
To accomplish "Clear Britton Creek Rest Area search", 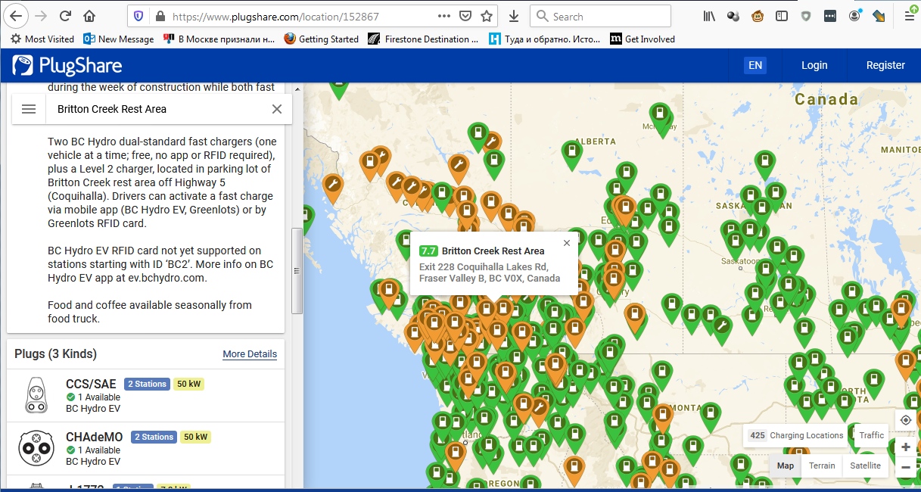I will pos(277,109).
